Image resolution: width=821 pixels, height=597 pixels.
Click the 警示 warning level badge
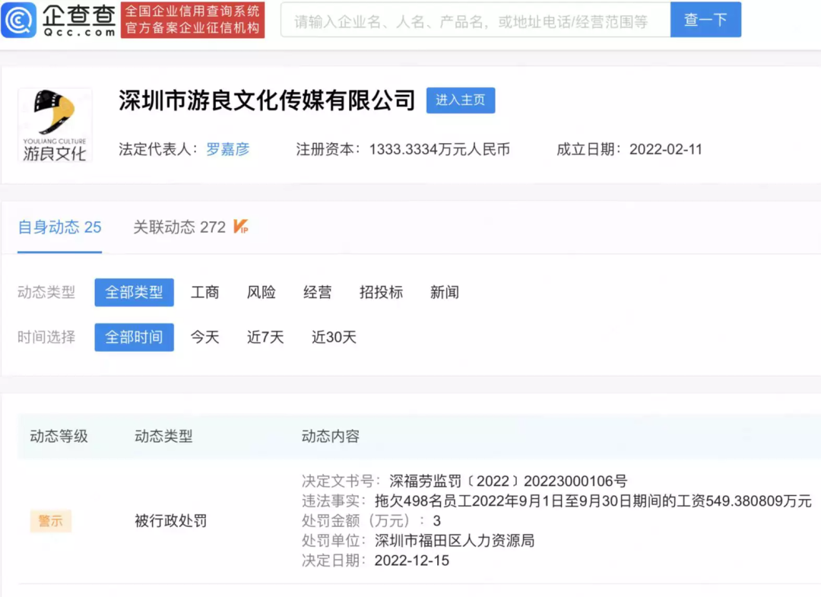pyautogui.click(x=50, y=521)
